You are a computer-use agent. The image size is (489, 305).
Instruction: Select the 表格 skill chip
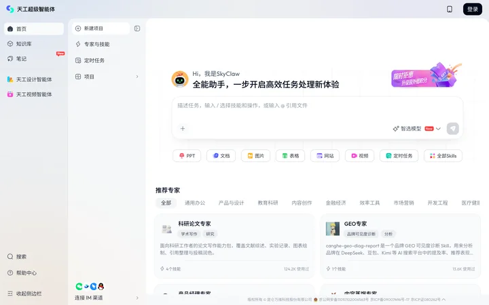pyautogui.click(x=291, y=156)
